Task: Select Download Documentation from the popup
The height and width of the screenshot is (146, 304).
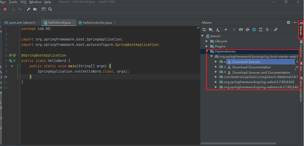Action: (x=260, y=67)
